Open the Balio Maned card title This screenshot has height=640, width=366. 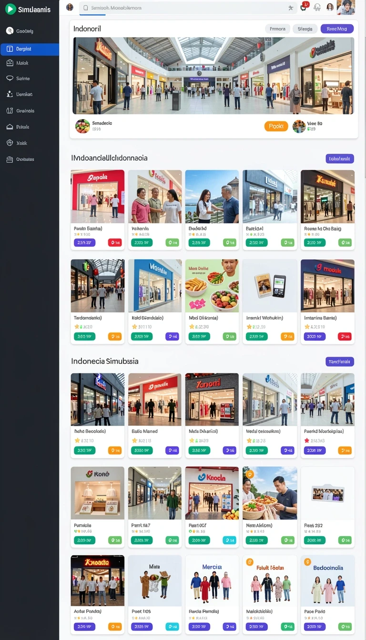[x=144, y=431]
